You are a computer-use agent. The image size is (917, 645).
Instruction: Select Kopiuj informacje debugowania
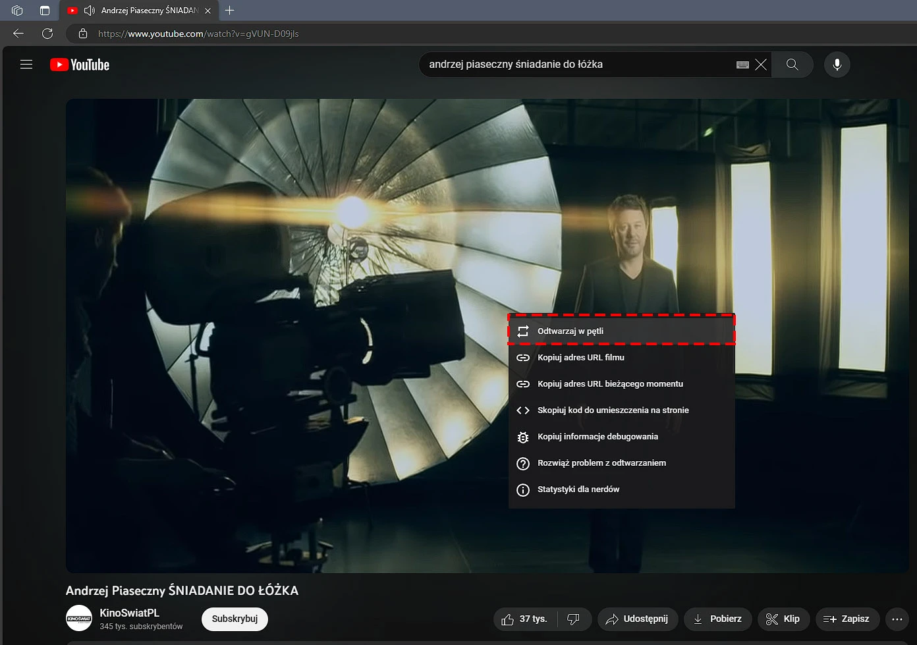(622, 436)
